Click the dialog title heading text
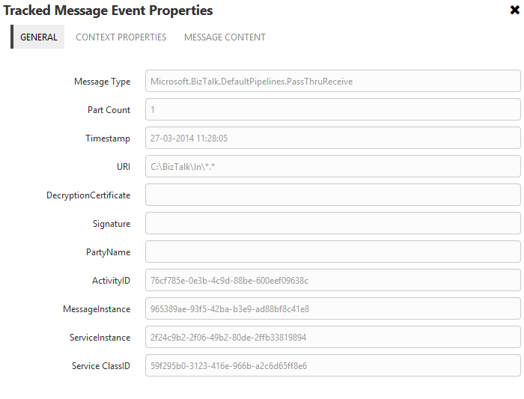 point(108,10)
